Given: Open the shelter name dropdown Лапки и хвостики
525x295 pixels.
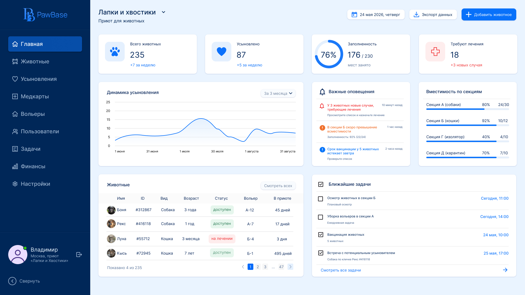Looking at the screenshot, I should coord(163,12).
